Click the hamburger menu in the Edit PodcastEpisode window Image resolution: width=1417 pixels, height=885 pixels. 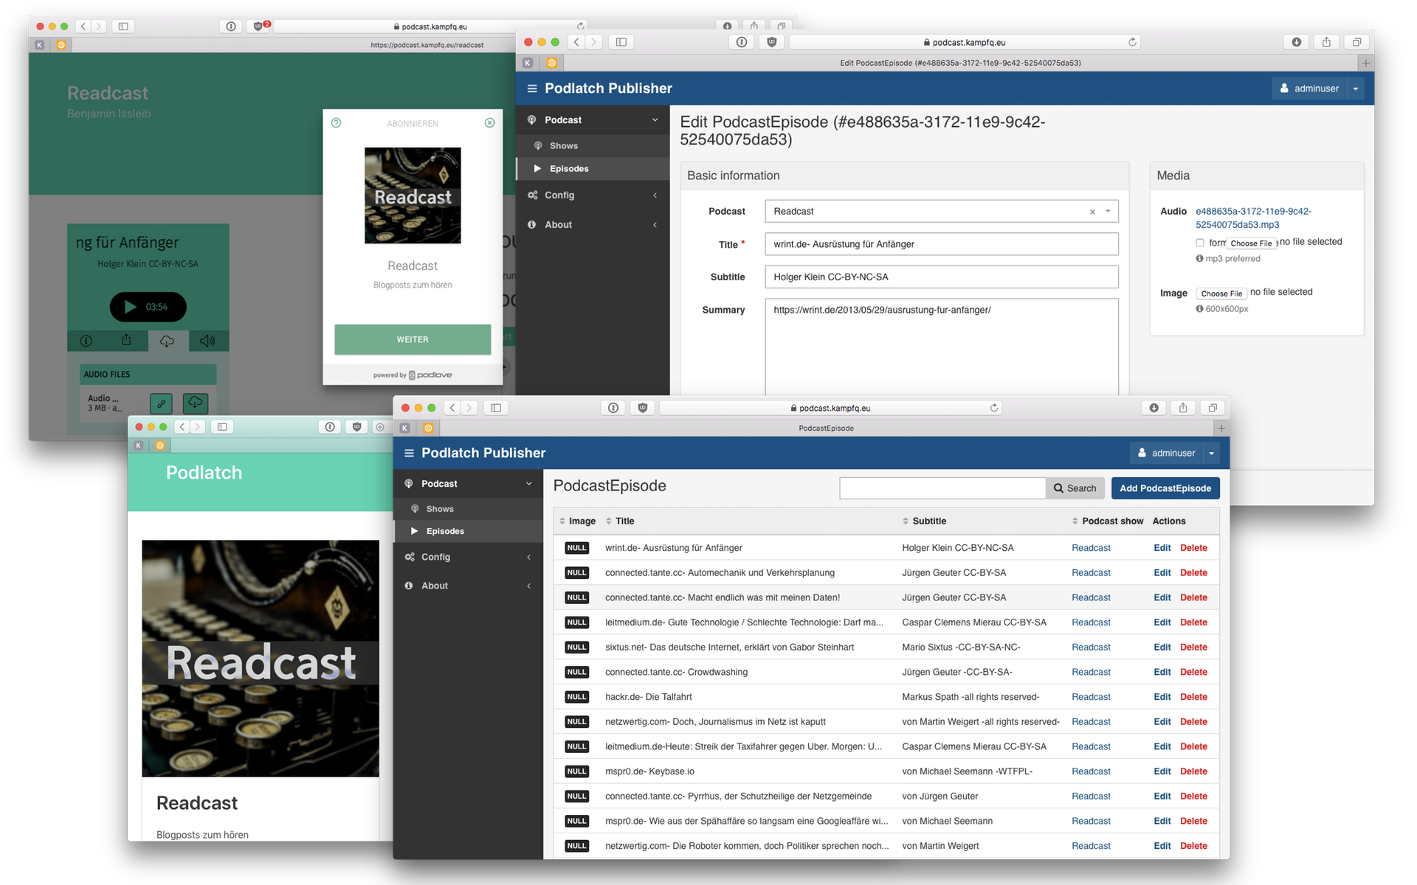point(532,88)
